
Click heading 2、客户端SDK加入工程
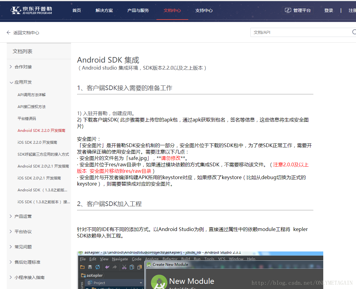pyautogui.click(x=109, y=204)
